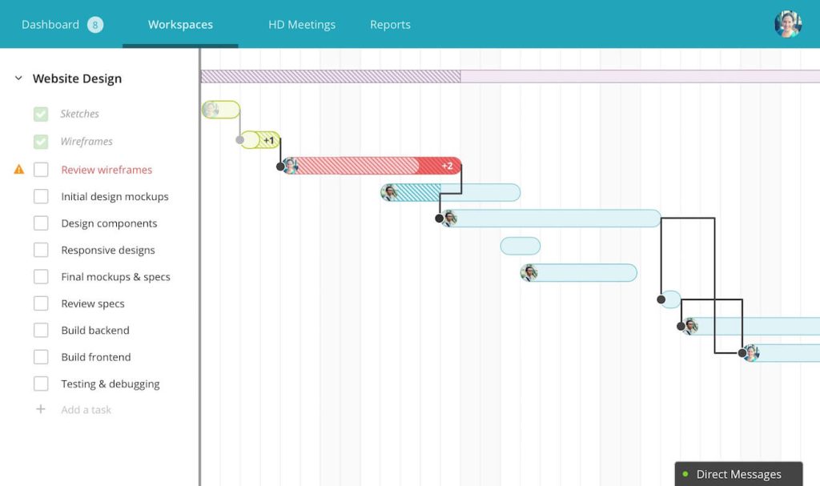
Task: Switch to the HD Meetings tab
Action: pyautogui.click(x=302, y=24)
